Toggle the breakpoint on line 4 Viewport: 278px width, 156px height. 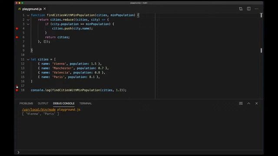click(x=17, y=29)
